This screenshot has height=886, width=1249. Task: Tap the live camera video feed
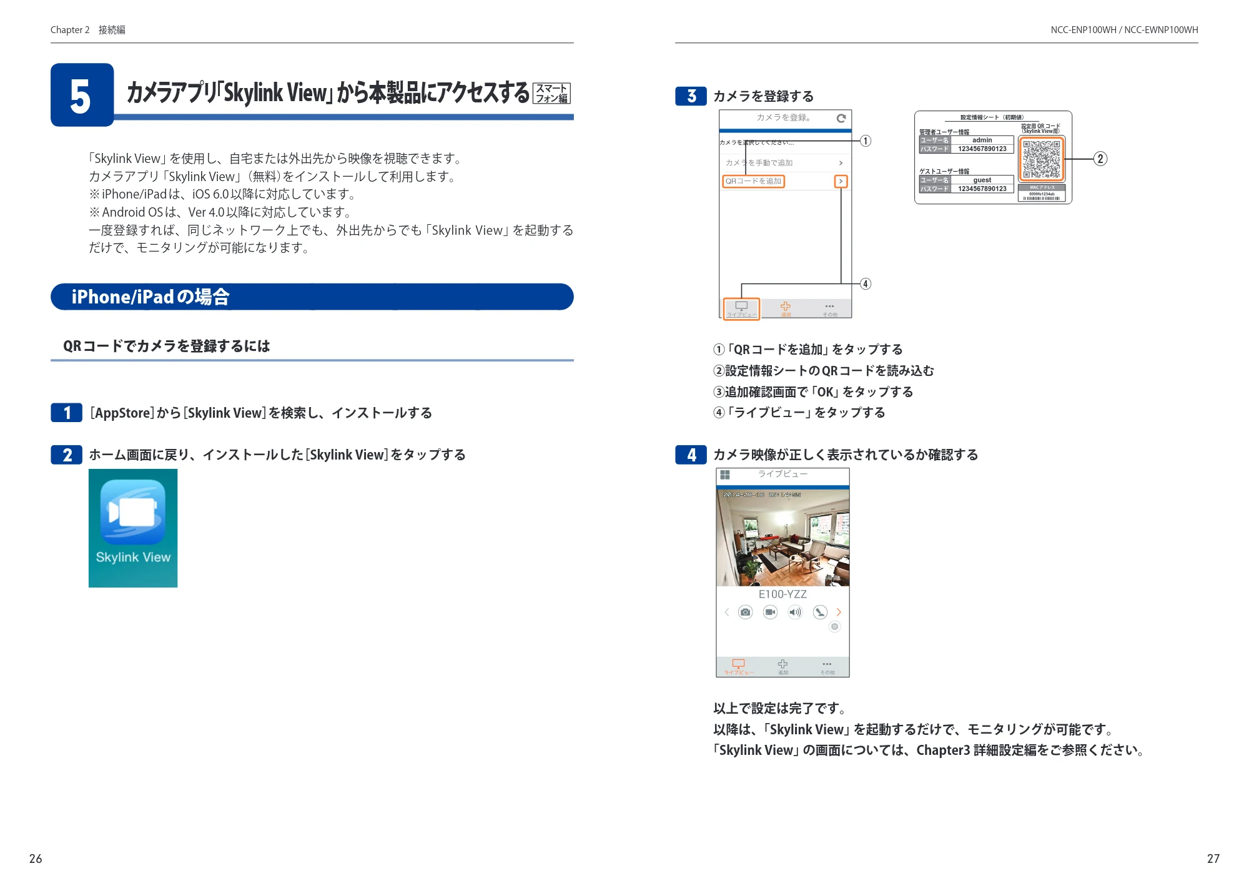click(x=782, y=538)
